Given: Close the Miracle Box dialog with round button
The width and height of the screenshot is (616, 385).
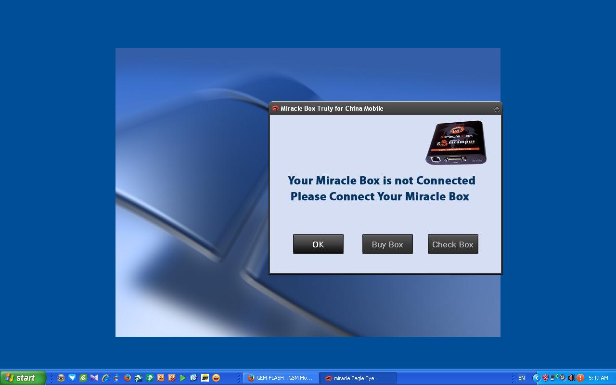Looking at the screenshot, I should point(497,109).
